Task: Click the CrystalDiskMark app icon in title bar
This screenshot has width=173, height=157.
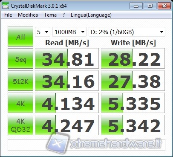Action: pos(6,6)
